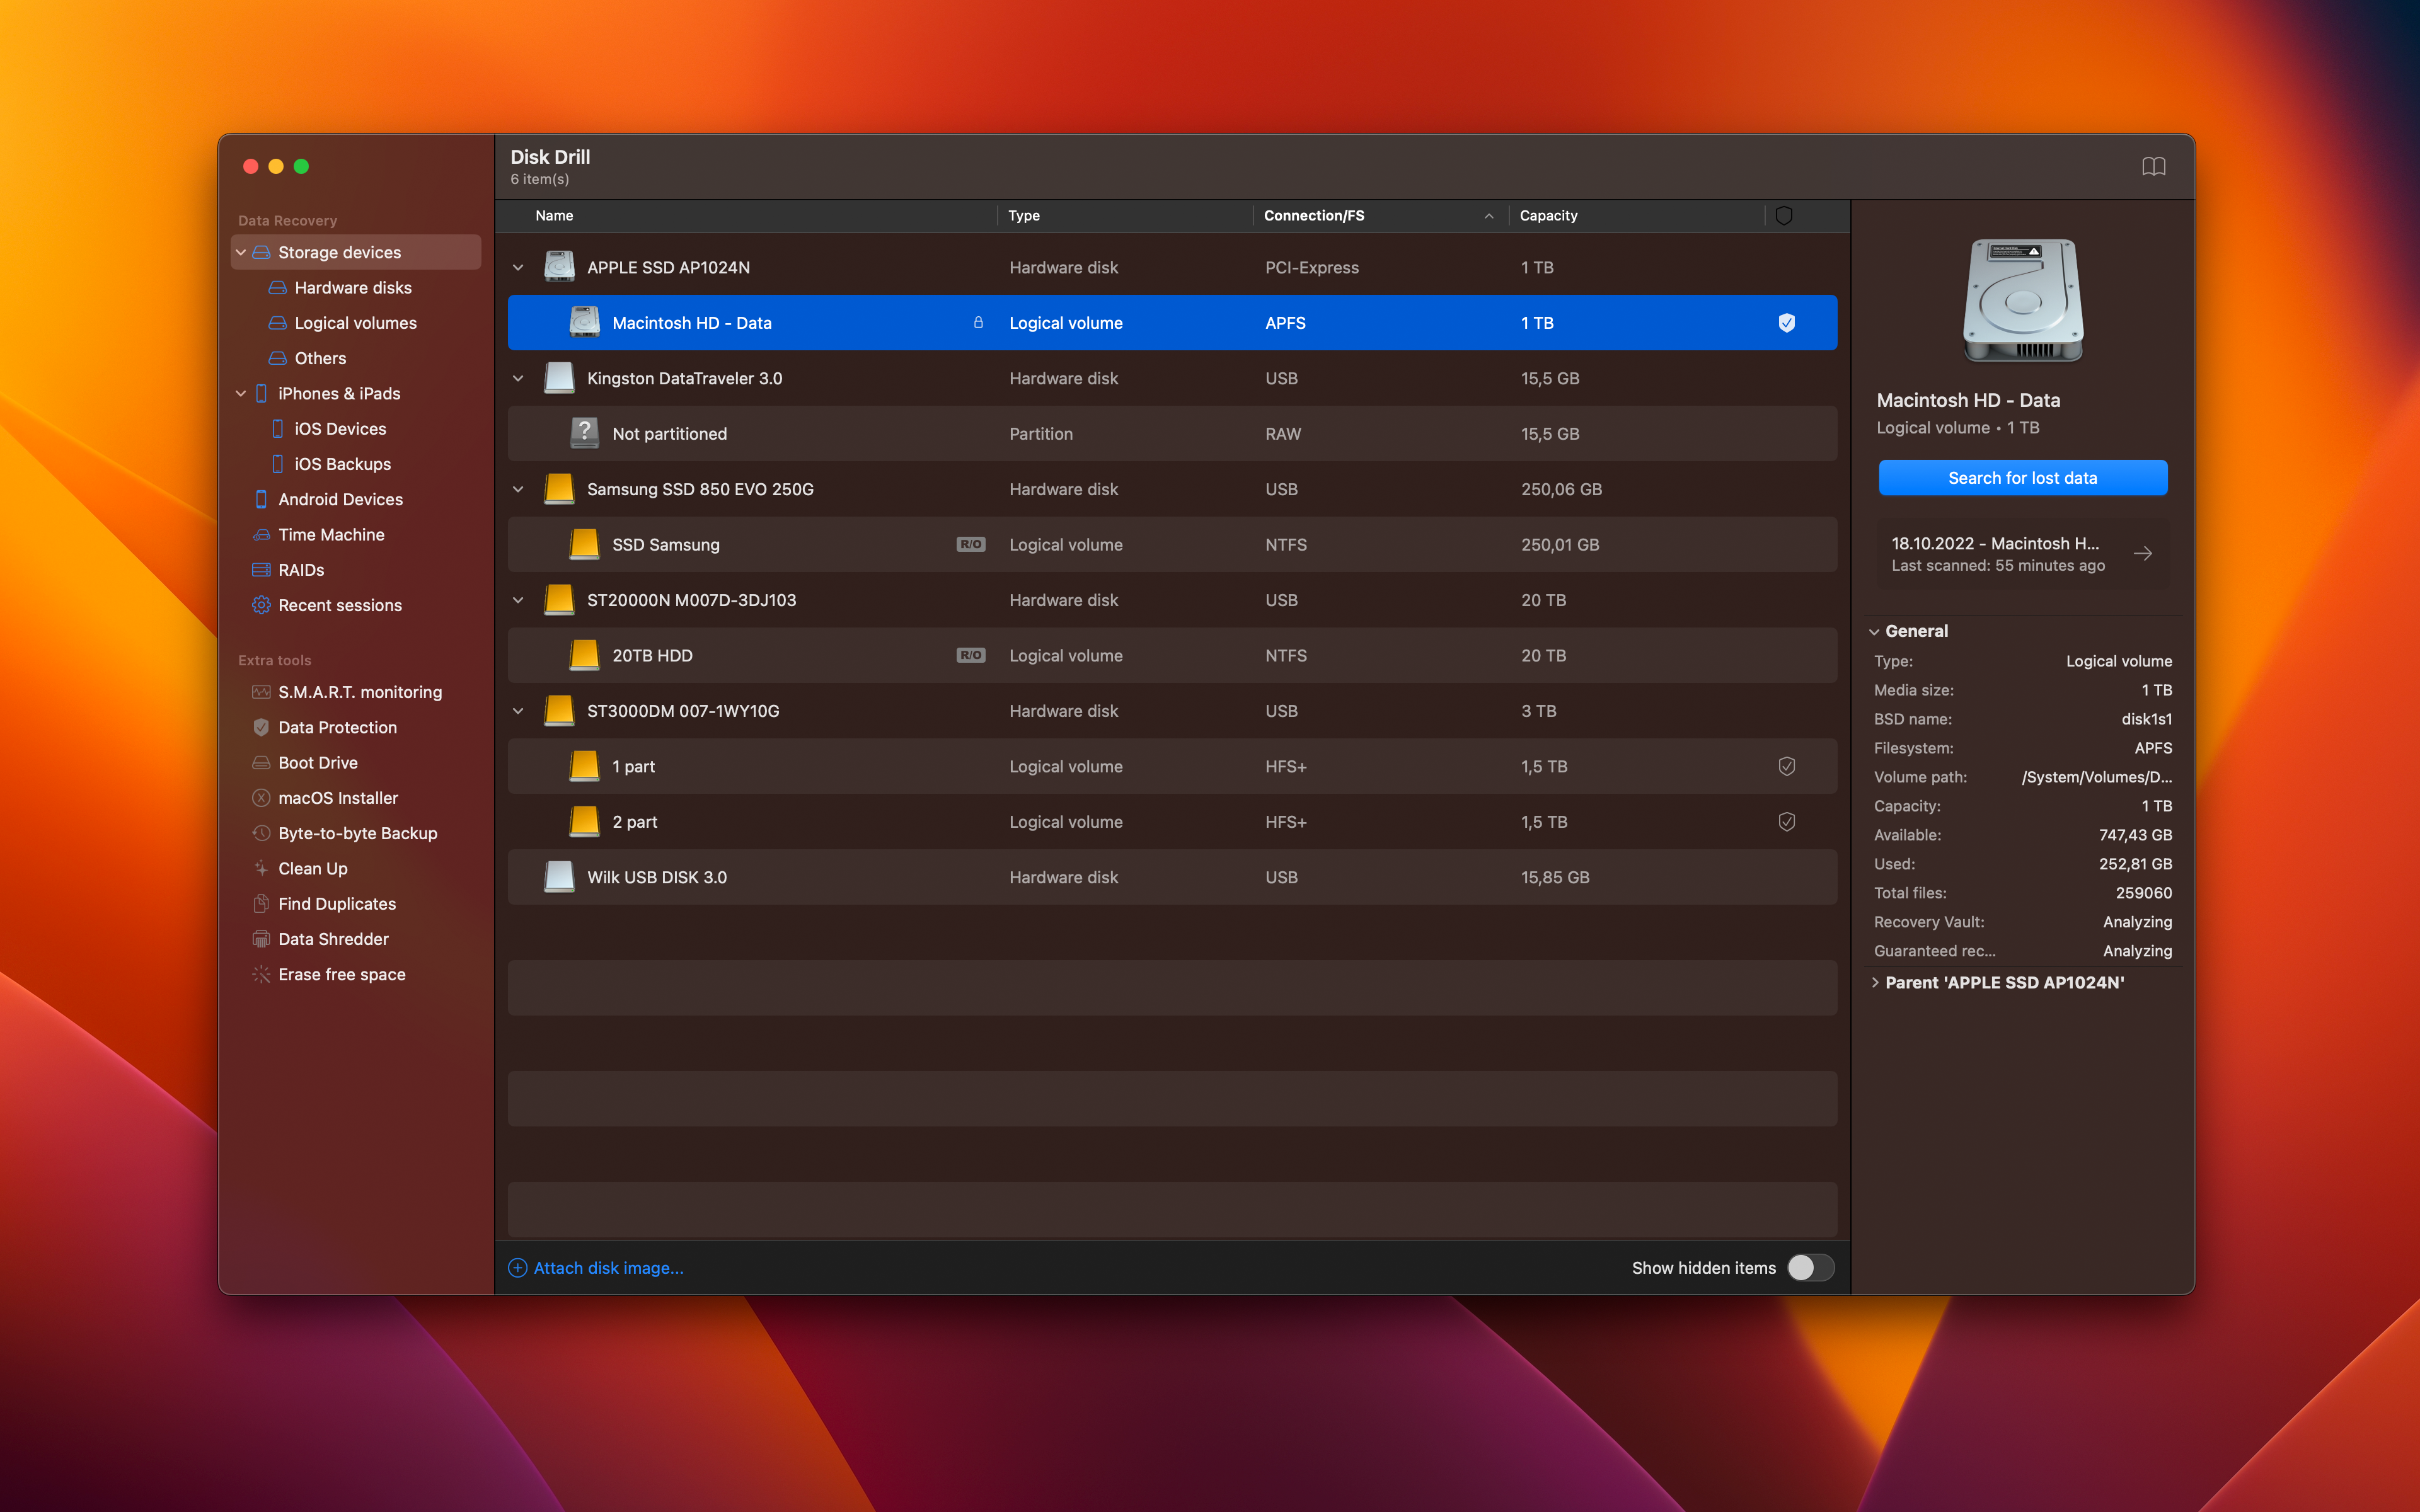The width and height of the screenshot is (2420, 1512).
Task: Click the Attach disk image link
Action: tap(607, 1267)
